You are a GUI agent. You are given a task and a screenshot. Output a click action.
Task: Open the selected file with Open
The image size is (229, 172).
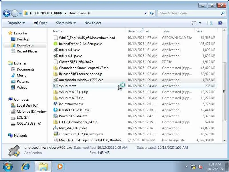[x=41, y=23]
